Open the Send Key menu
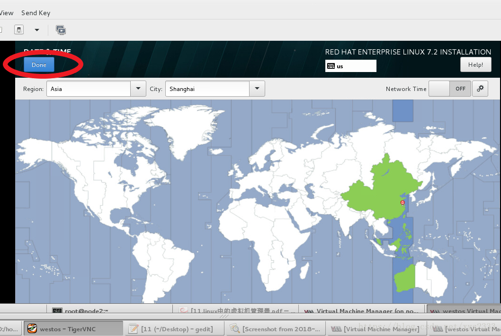Screen dimensions: 501x336 pos(36,13)
